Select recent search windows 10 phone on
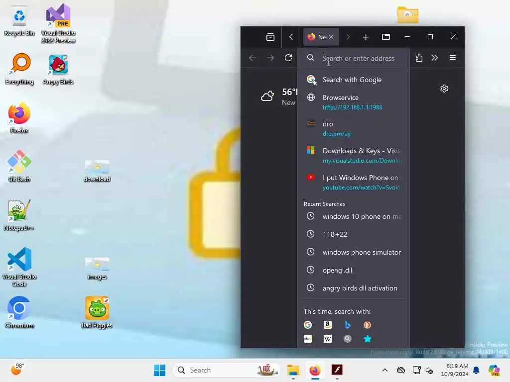Screen dimensions: 510x382 click(353, 216)
